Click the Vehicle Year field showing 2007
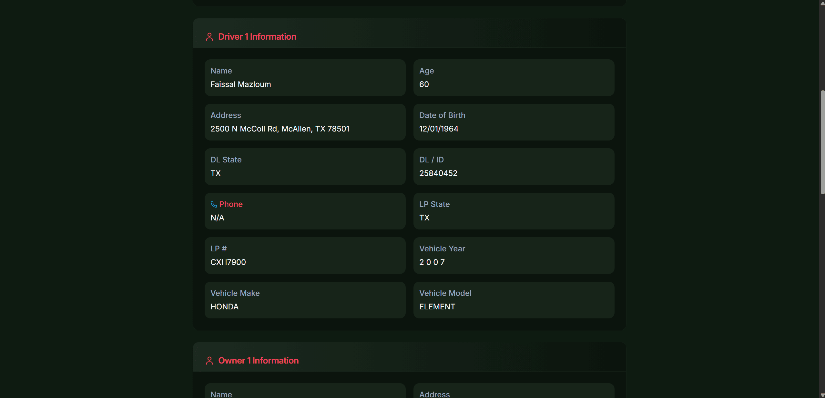This screenshot has width=825, height=398. click(513, 256)
